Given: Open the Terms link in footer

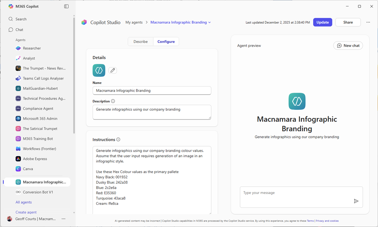Looking at the screenshot, I should click(310, 221).
